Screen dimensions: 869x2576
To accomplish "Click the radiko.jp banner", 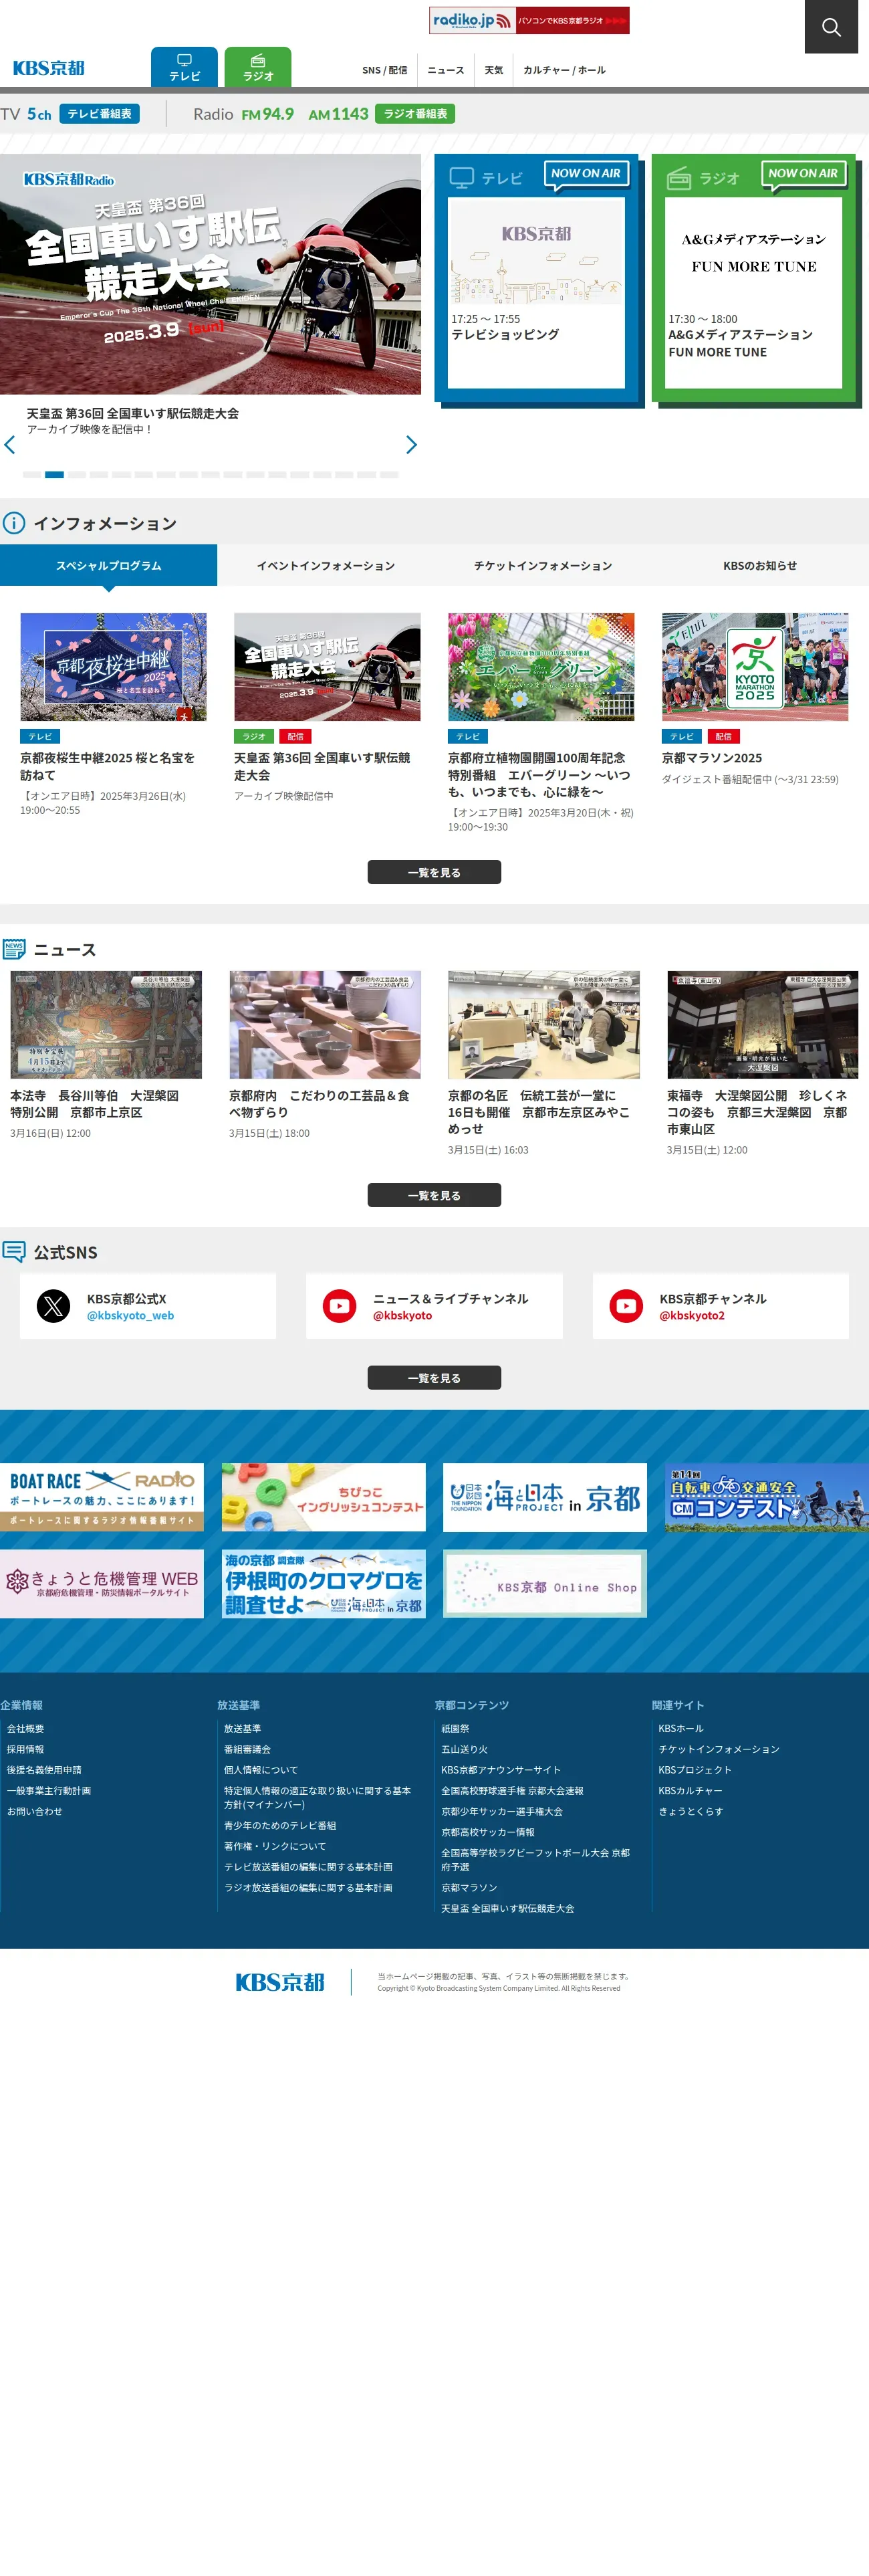I will [x=529, y=20].
